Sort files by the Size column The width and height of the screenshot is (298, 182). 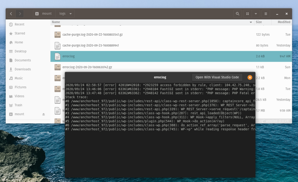coord(263,22)
